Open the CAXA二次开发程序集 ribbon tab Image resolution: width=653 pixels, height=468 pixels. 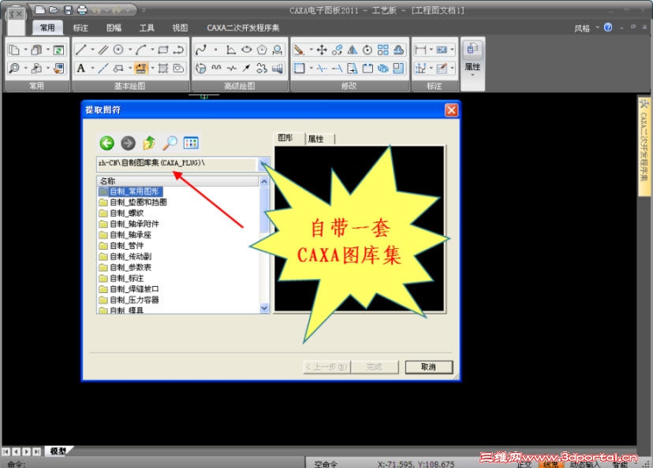pyautogui.click(x=243, y=28)
